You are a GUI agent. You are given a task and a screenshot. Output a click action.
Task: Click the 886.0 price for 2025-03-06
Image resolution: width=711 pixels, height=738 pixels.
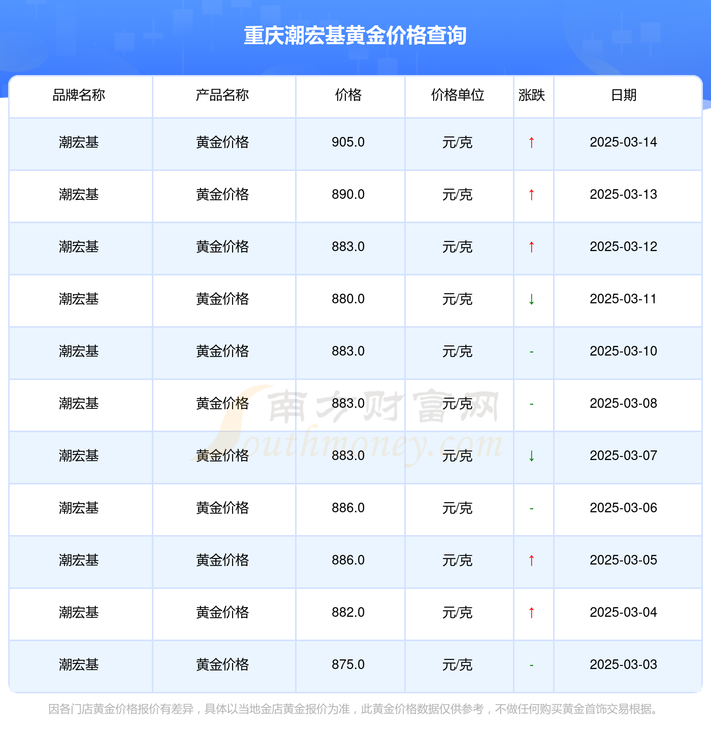[x=348, y=508]
